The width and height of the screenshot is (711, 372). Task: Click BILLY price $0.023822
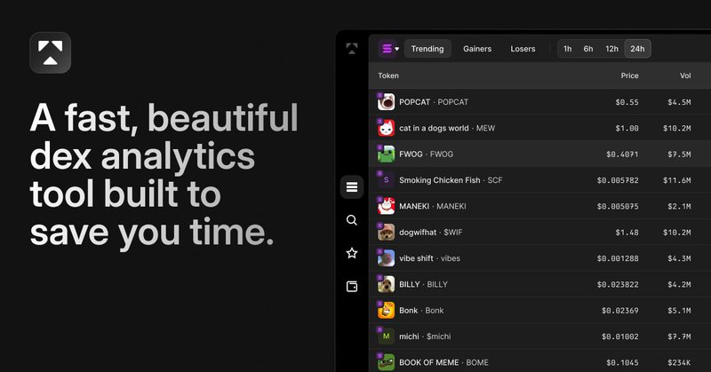click(x=618, y=285)
